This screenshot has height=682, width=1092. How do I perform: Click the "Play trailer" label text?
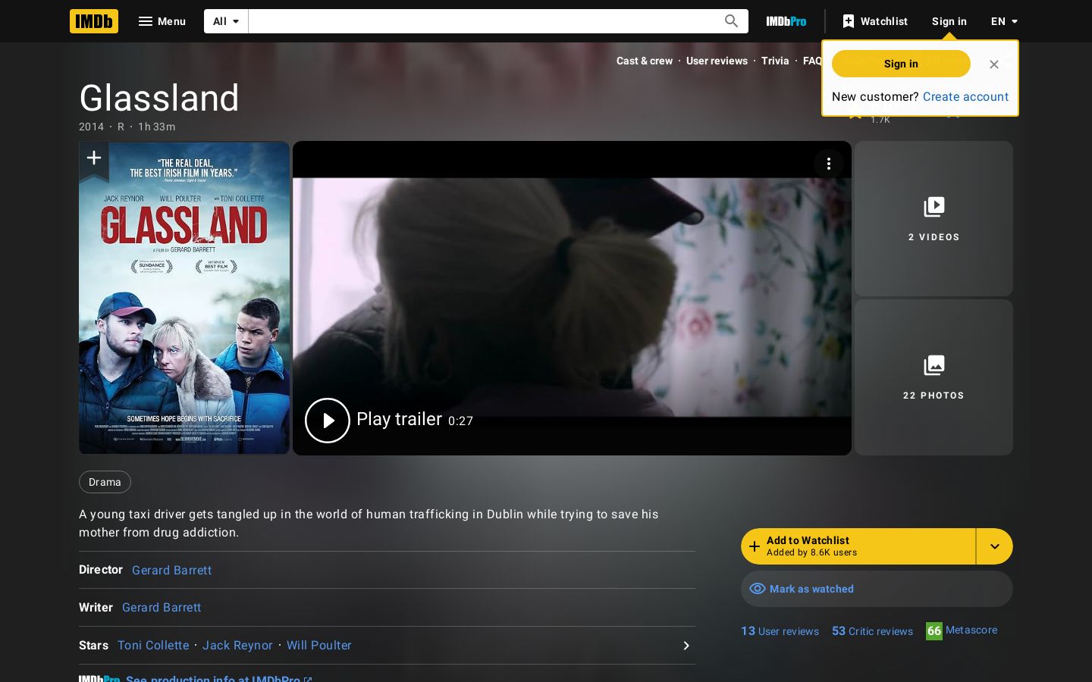pos(399,419)
